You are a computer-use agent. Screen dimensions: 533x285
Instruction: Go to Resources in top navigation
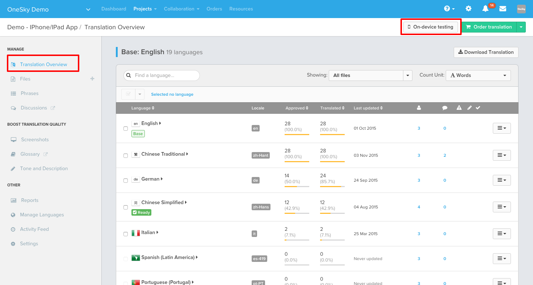pyautogui.click(x=241, y=9)
